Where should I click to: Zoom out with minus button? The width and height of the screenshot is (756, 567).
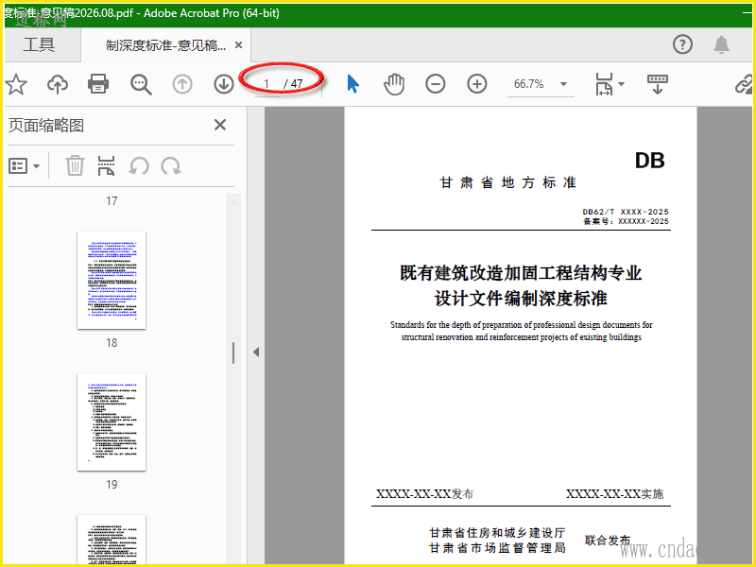pyautogui.click(x=436, y=84)
